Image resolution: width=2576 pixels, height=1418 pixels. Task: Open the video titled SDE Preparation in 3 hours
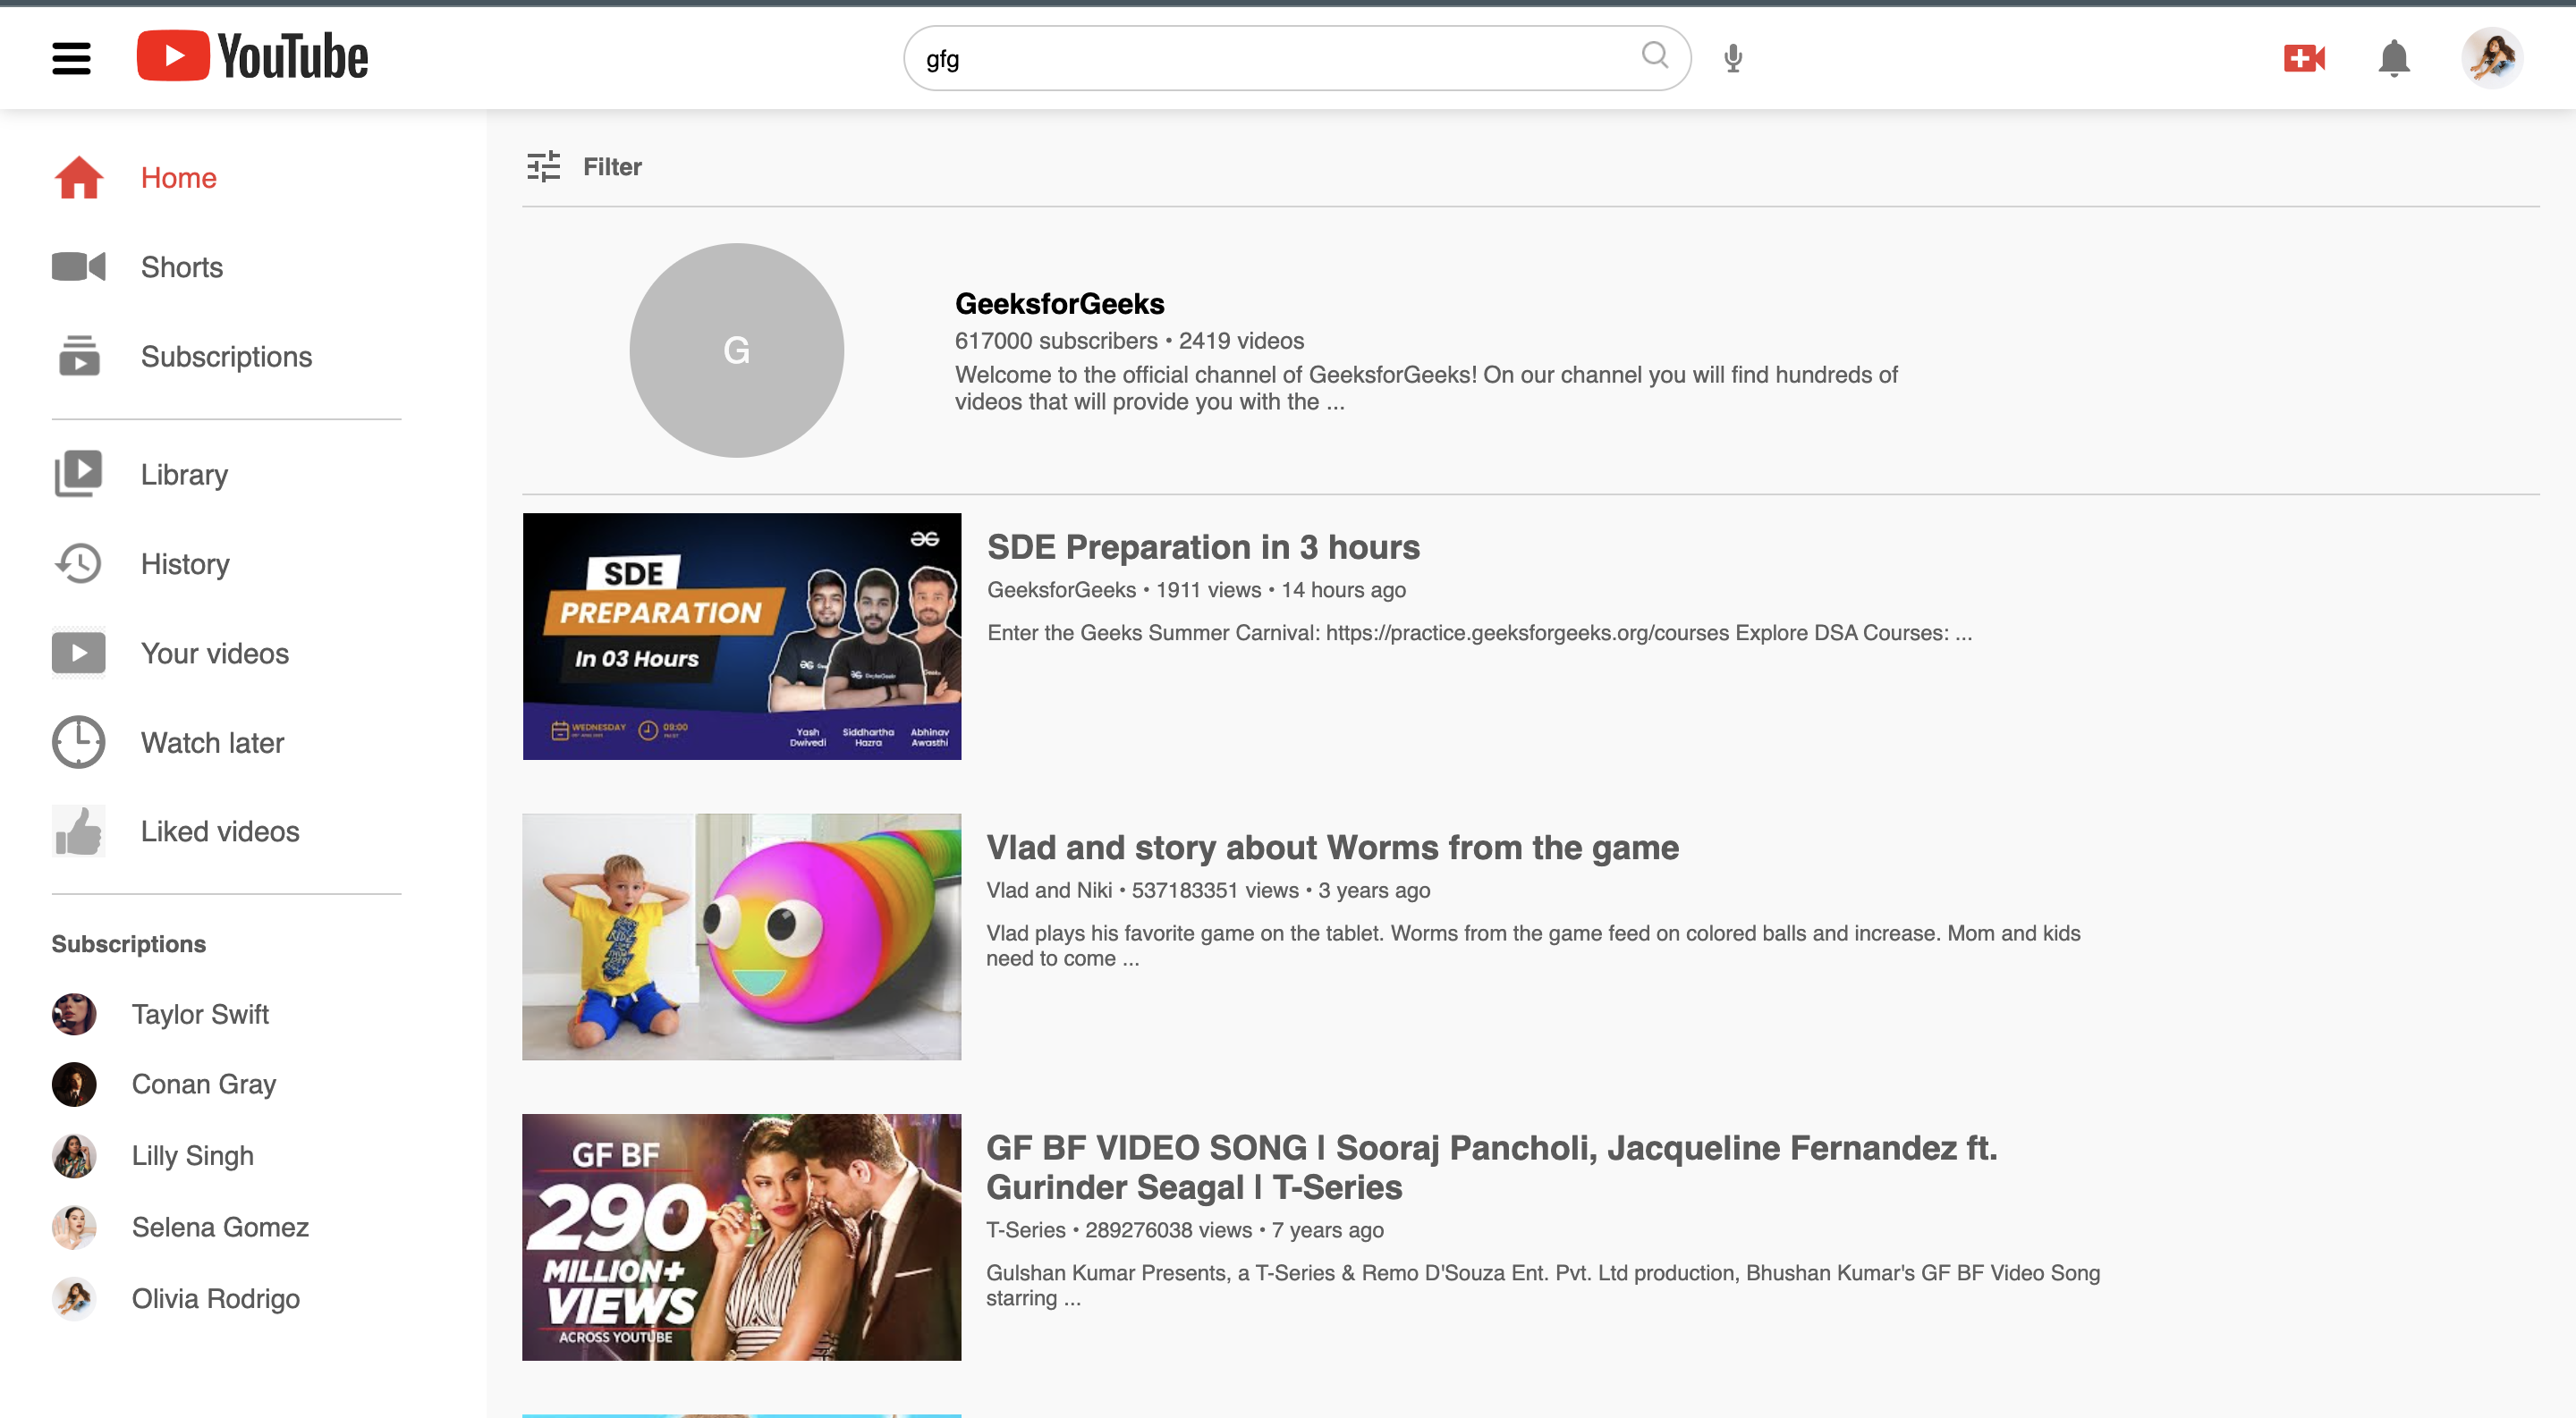[1203, 546]
